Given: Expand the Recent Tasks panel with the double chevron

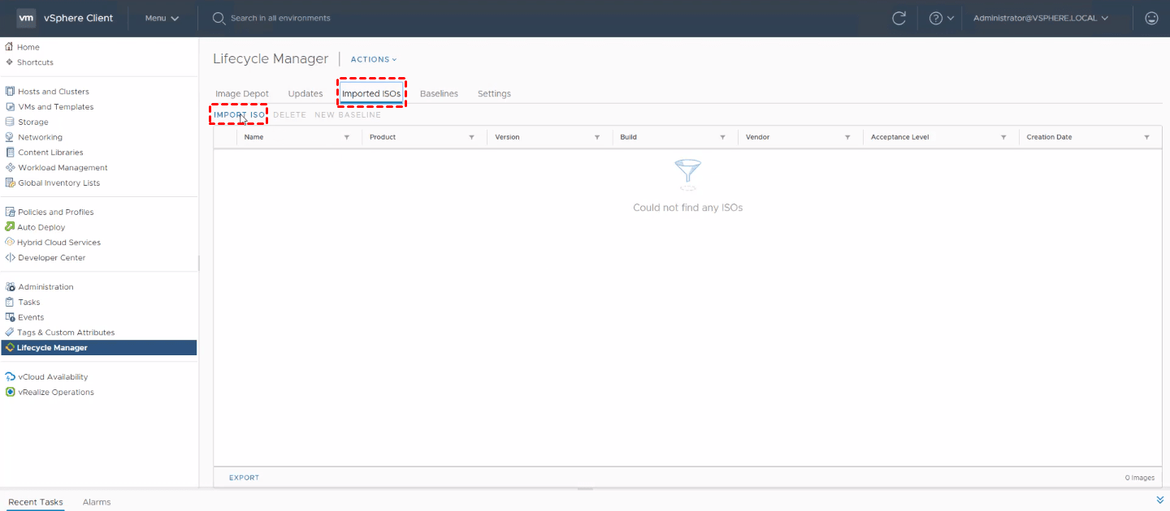Looking at the screenshot, I should (1159, 500).
